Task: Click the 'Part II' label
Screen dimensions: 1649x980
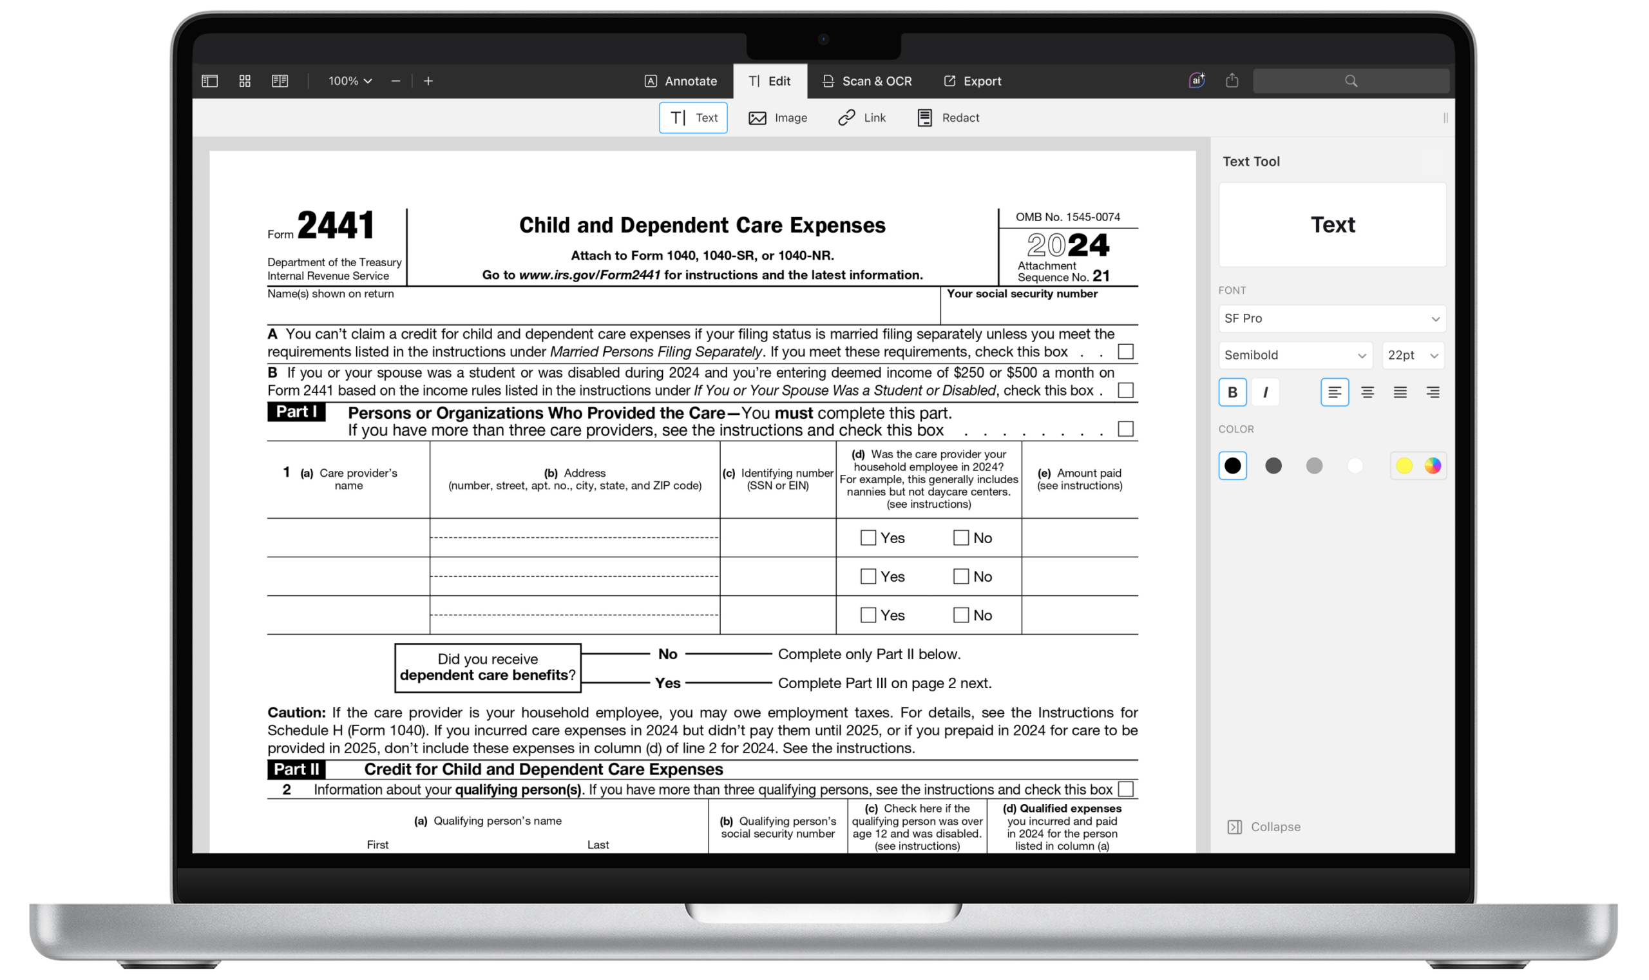Action: [296, 769]
